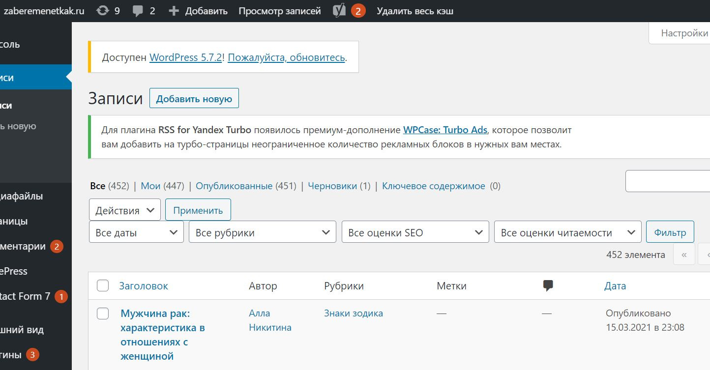Open the Все рубрики category dropdown
710x370 pixels.
[262, 232]
